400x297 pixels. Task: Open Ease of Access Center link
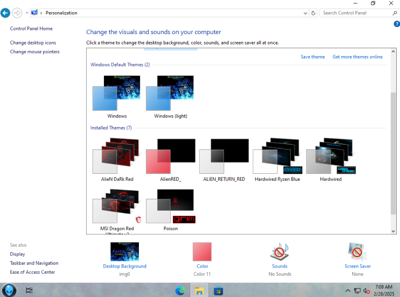click(x=32, y=272)
